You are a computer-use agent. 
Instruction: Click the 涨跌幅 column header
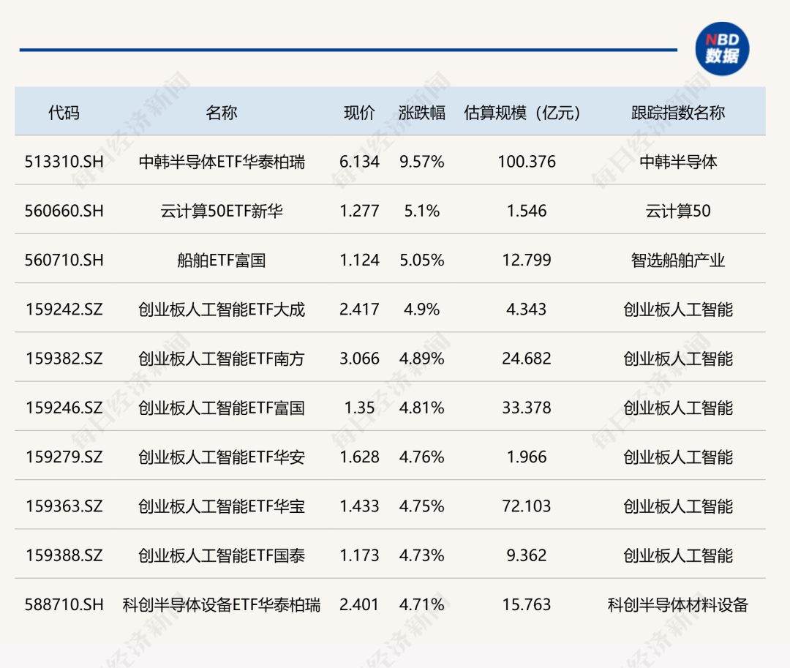coord(422,113)
